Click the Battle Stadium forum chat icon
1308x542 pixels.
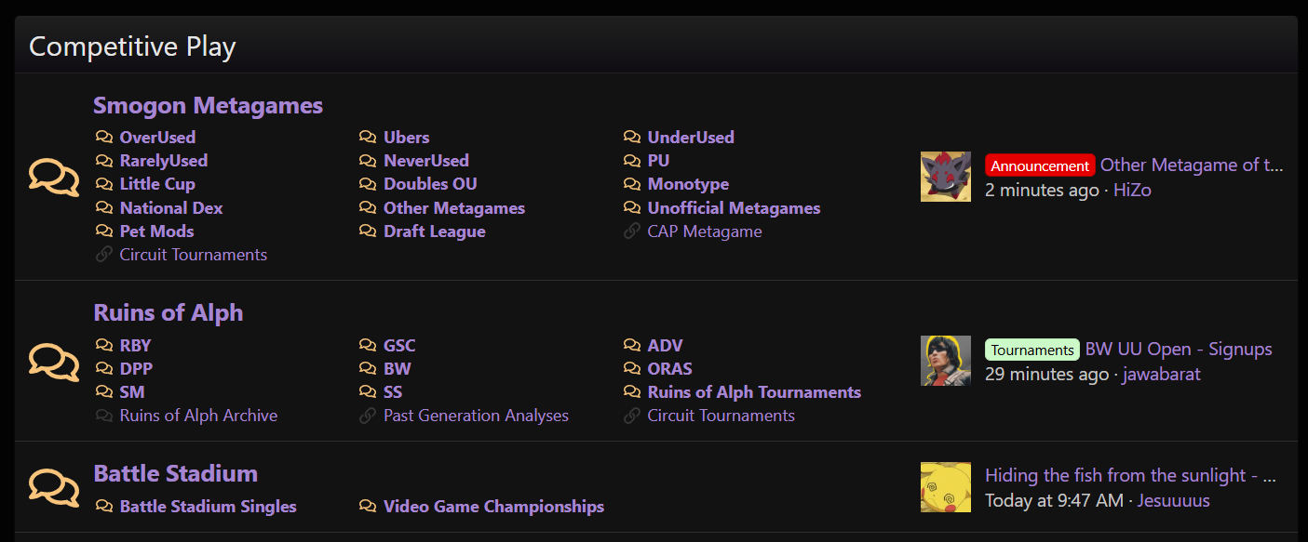pos(54,488)
